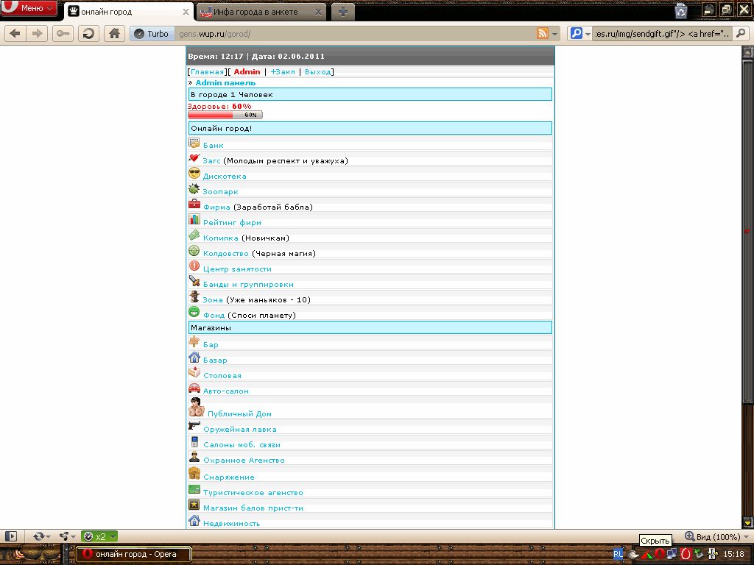Reload the page with refresh icon
Screen dimensions: 754x565
tap(88, 34)
